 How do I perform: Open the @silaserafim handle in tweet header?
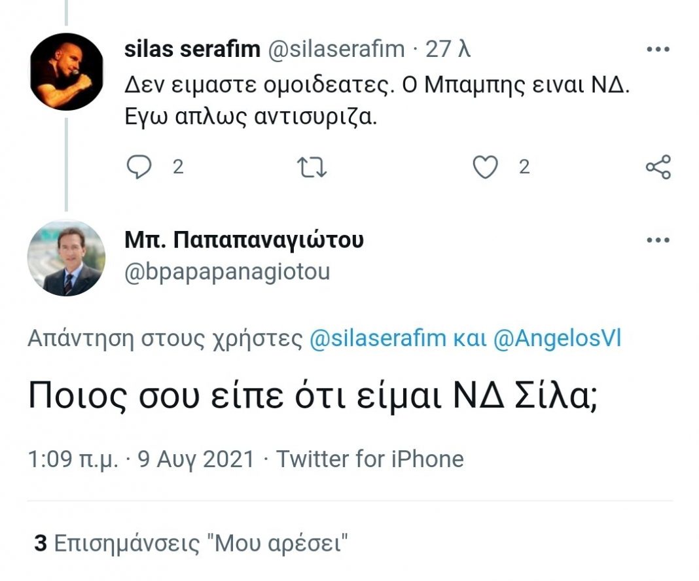coord(336,50)
